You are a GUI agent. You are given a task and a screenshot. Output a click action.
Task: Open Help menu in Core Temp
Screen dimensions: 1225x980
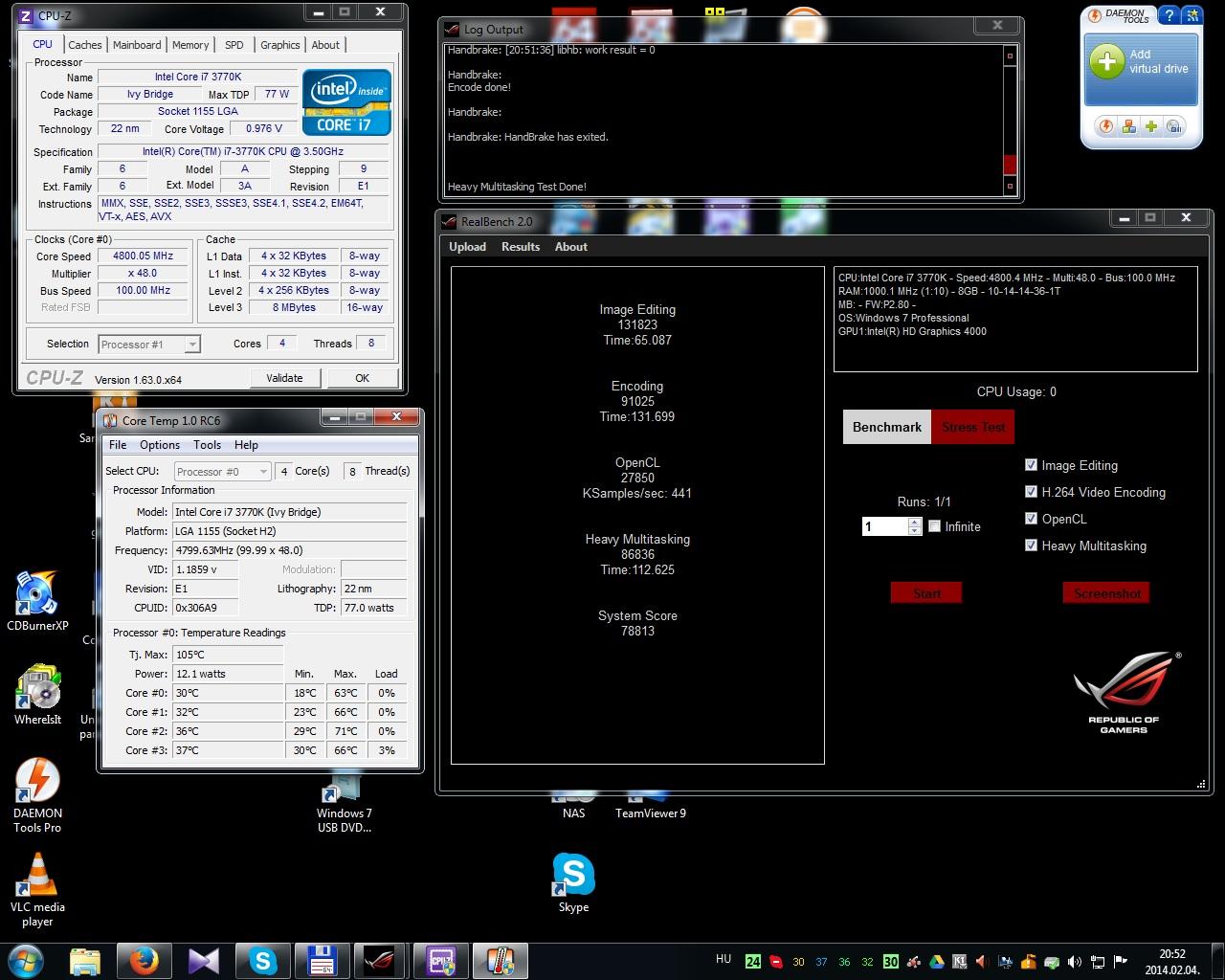(246, 445)
